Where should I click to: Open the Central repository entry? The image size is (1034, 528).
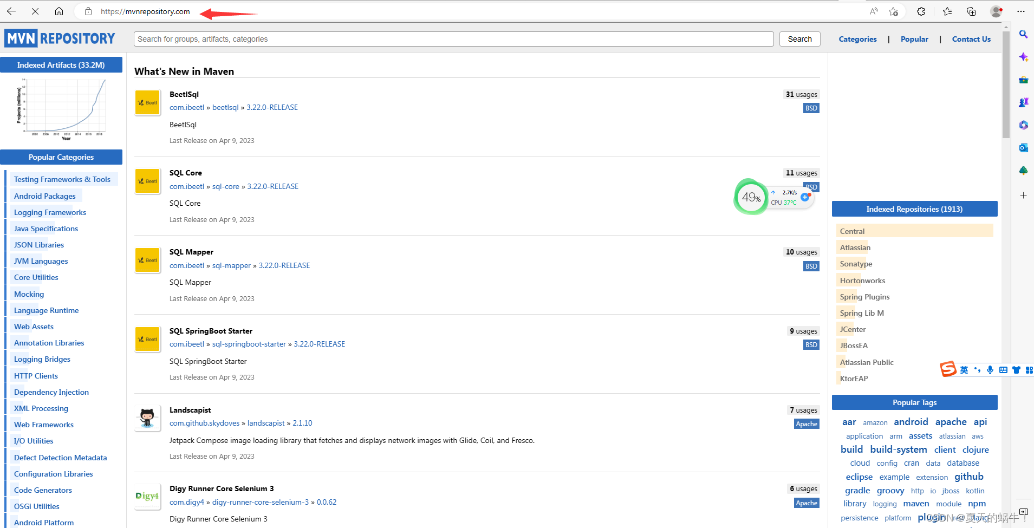(915, 231)
